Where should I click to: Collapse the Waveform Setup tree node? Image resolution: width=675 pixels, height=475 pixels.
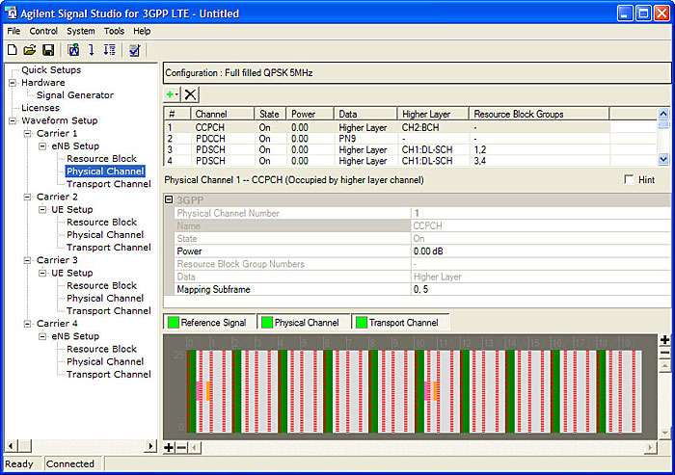pyautogui.click(x=13, y=120)
